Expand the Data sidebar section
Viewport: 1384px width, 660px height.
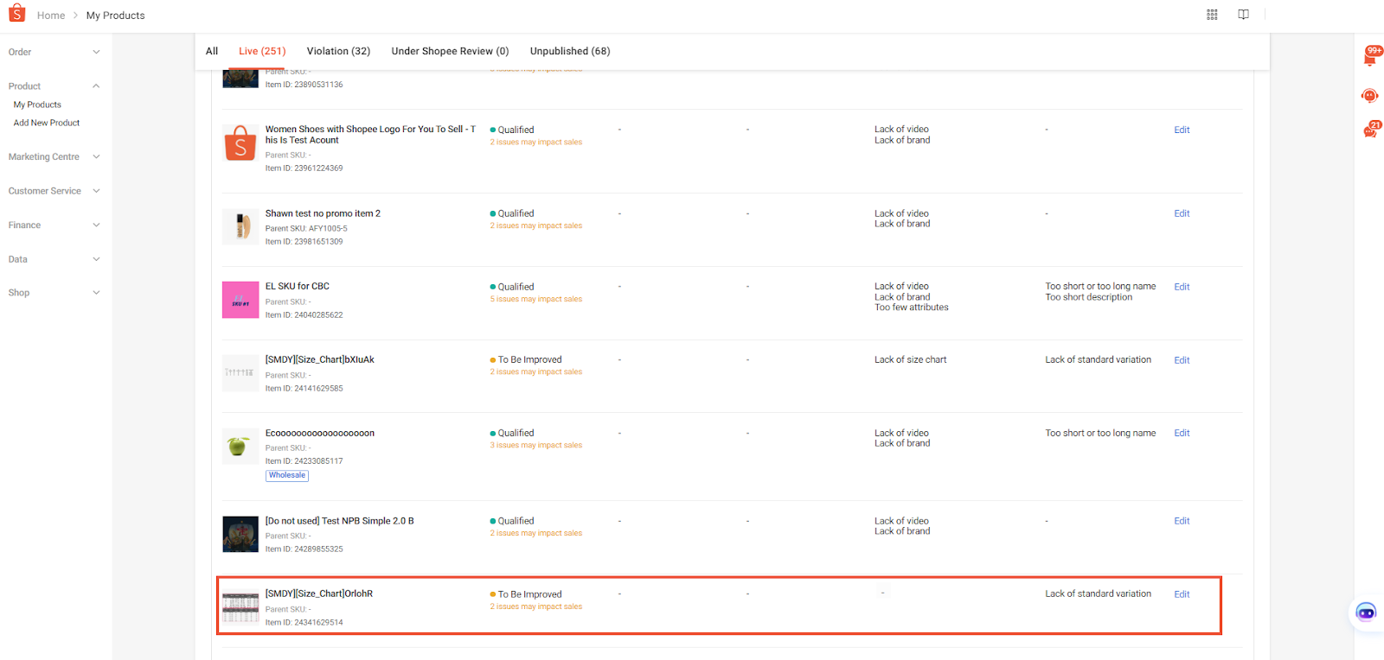pos(54,259)
